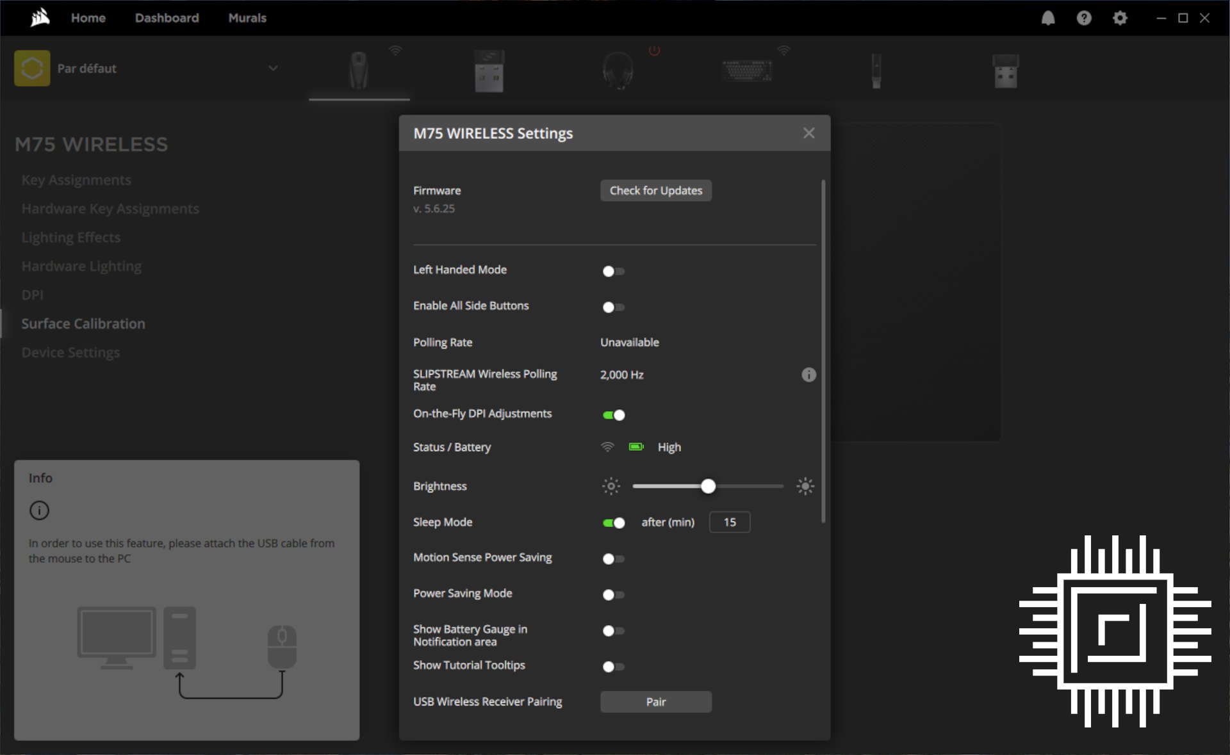Viewport: 1230px width, 755px height.
Task: Click Check for Updates button
Action: click(x=655, y=190)
